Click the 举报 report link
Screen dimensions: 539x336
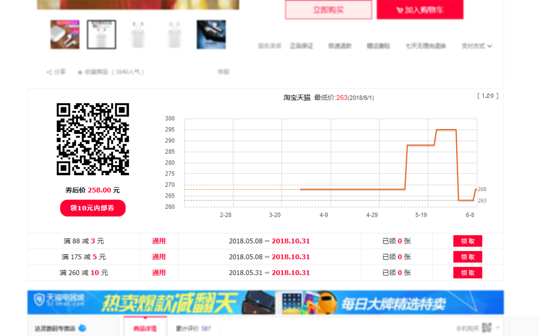point(223,72)
